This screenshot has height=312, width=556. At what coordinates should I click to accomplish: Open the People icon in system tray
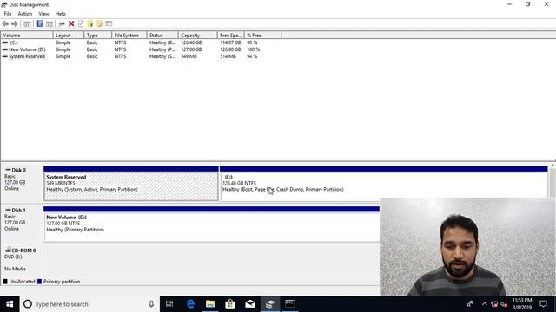click(470, 304)
